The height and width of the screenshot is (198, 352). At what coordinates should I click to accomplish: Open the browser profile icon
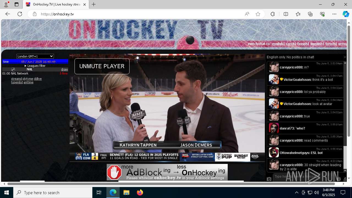coord(6,4)
